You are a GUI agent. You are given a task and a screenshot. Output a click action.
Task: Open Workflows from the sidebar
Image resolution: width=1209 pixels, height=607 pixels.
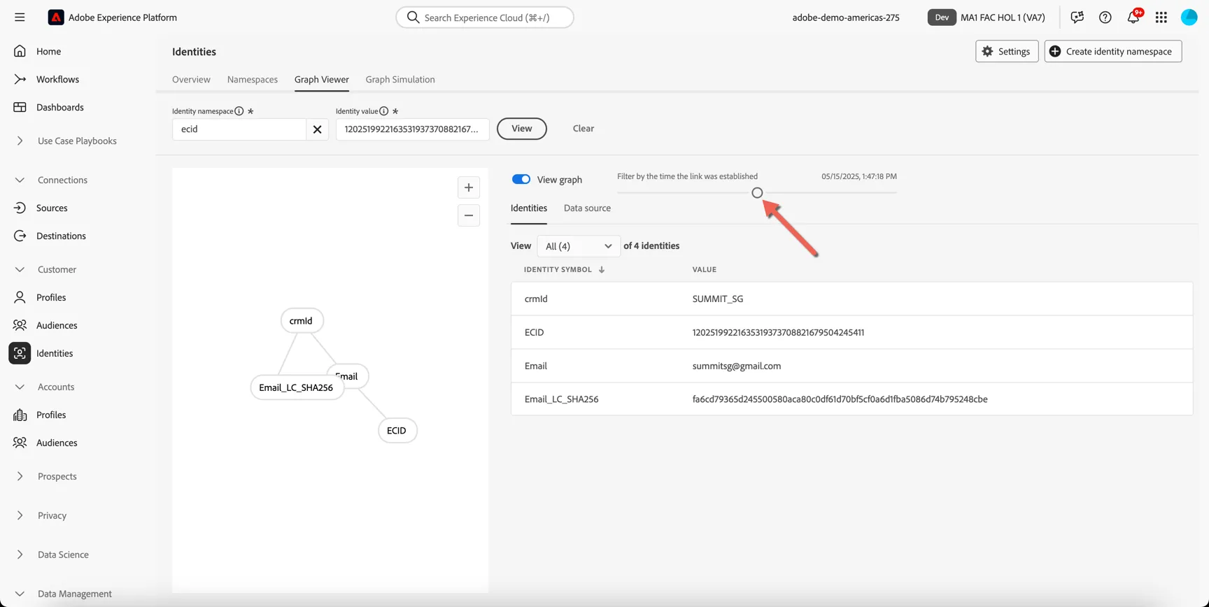(57, 79)
